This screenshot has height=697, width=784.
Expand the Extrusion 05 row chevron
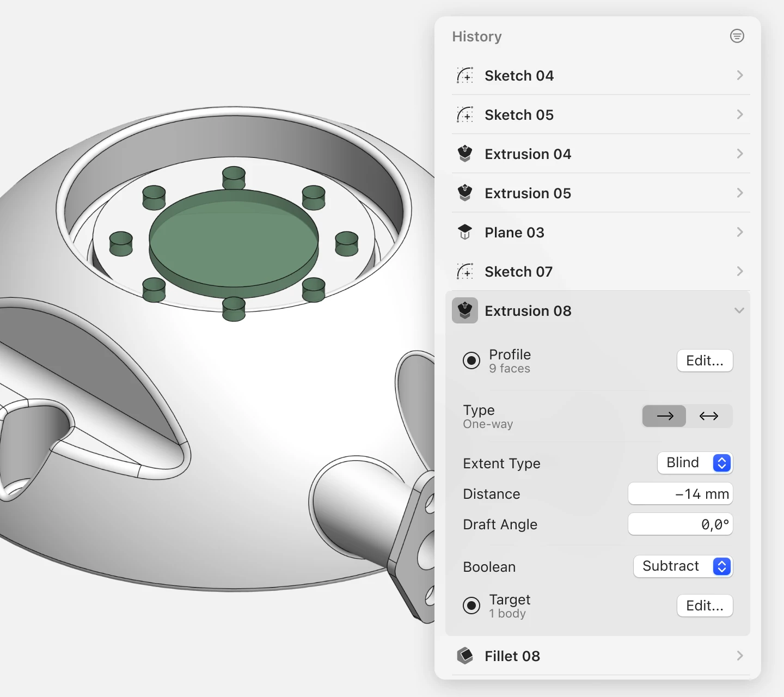[x=740, y=193]
